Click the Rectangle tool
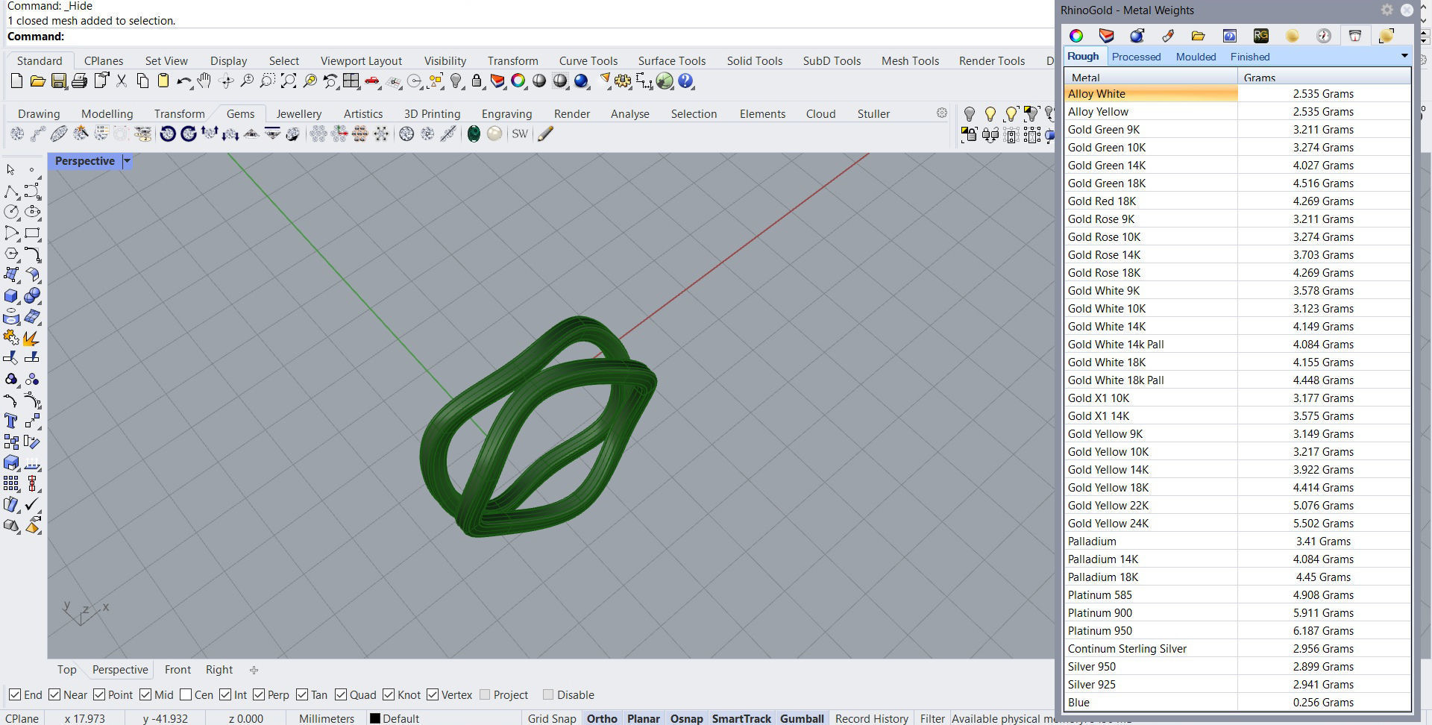This screenshot has height=725, width=1432. (x=32, y=233)
